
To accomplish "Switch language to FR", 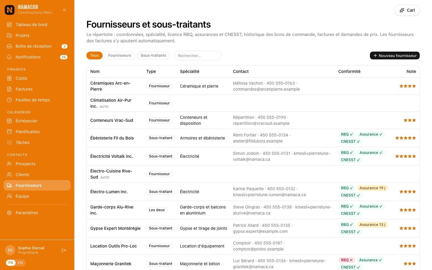I will tap(11, 263).
